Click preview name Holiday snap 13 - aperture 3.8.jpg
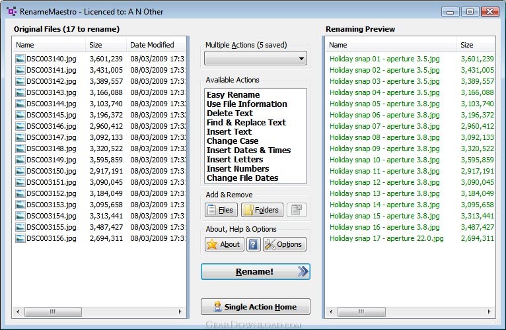 [384, 193]
